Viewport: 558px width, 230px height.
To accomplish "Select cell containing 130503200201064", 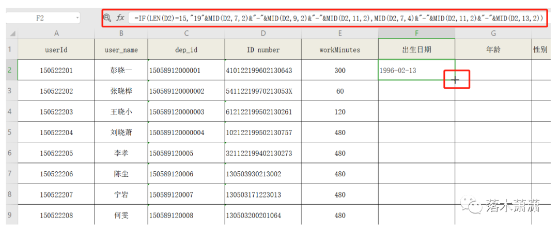I will 263,215.
